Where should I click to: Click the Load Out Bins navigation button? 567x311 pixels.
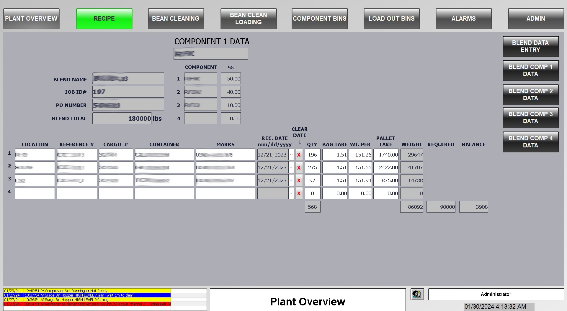click(x=391, y=19)
